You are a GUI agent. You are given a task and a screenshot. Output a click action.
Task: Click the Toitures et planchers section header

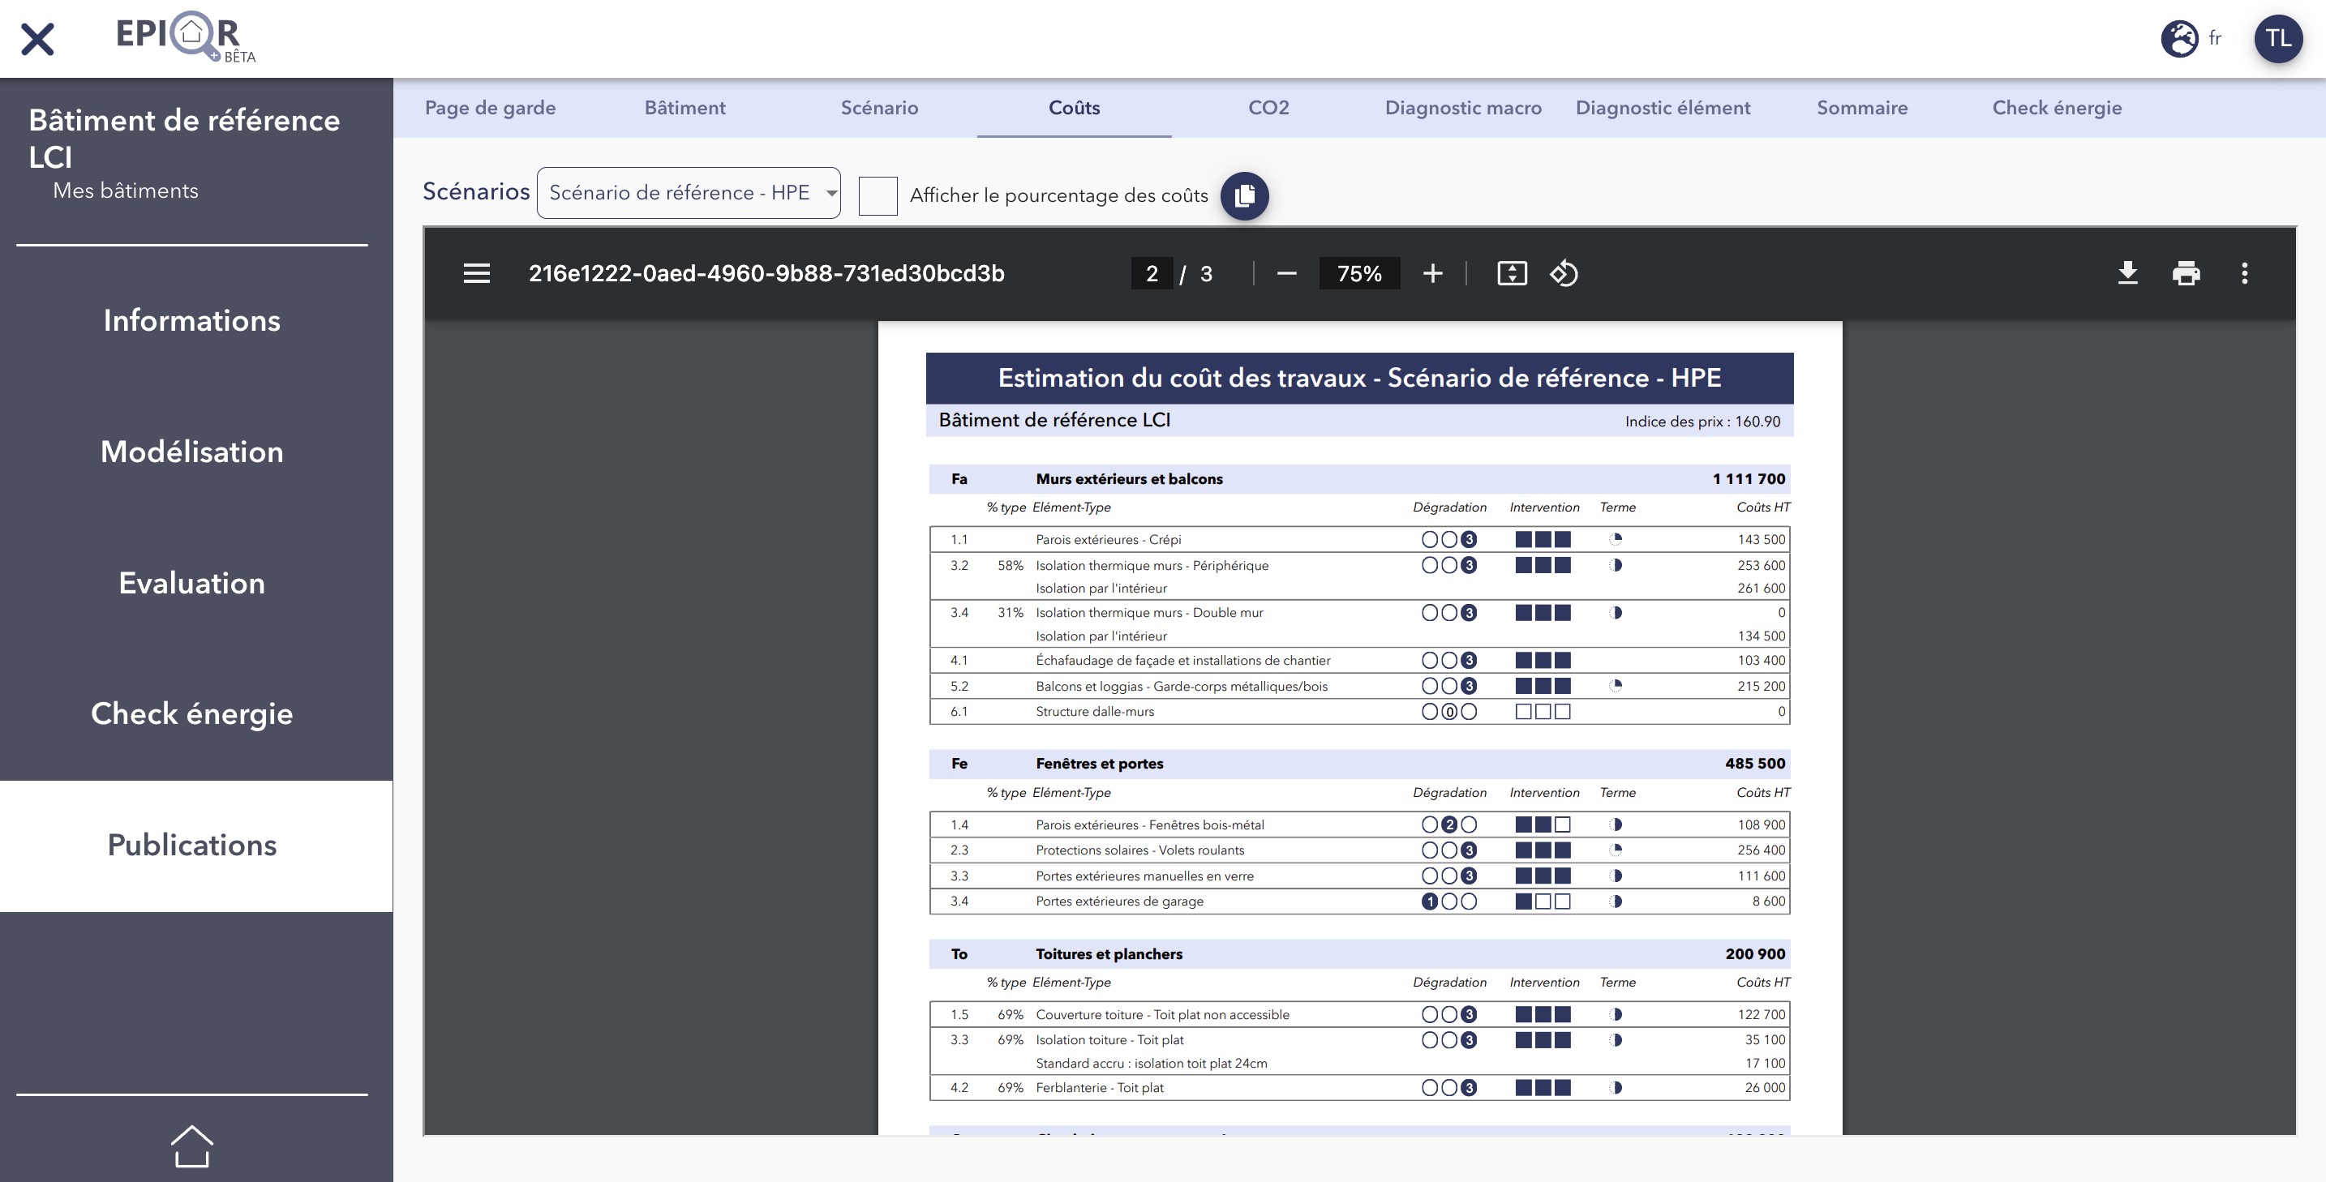pos(1359,953)
